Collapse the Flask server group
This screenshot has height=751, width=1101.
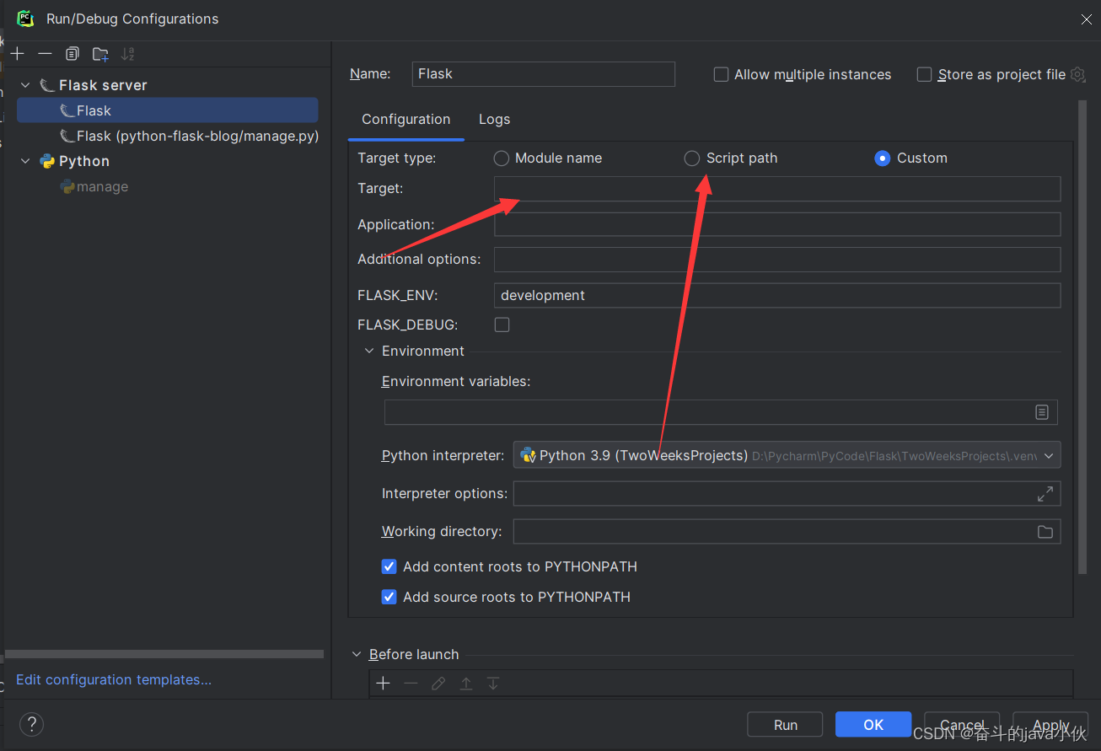[25, 86]
